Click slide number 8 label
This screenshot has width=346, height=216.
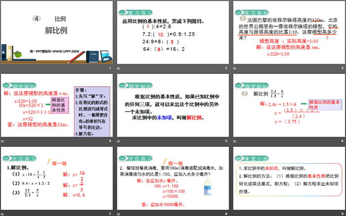click(x=226, y=214)
